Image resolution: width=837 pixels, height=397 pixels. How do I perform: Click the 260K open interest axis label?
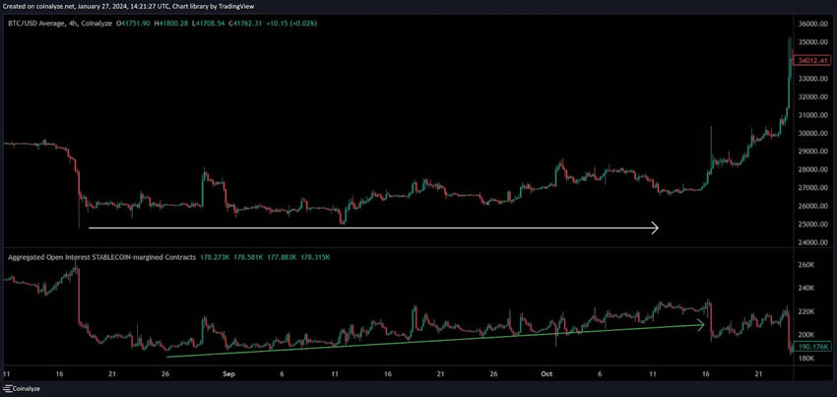point(805,264)
